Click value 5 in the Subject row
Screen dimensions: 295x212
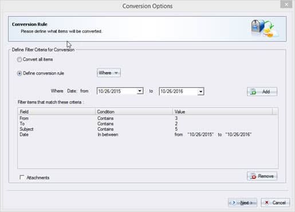coord(176,129)
